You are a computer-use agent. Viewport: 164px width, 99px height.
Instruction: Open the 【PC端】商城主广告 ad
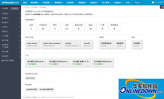pos(80,63)
